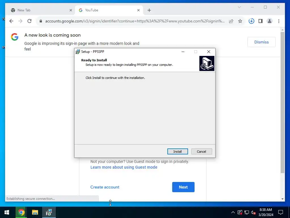Open the Windows notification center

(x=281, y=212)
